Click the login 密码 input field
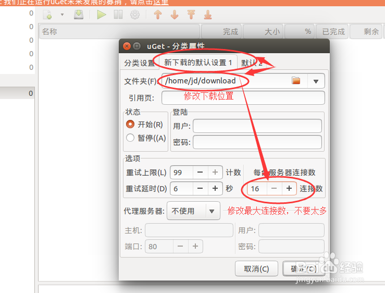The width and height of the screenshot is (385, 293). coord(257,142)
